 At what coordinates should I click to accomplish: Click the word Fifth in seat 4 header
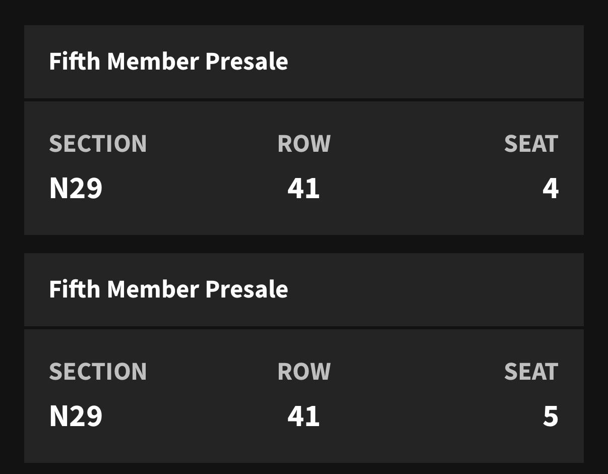pos(75,62)
